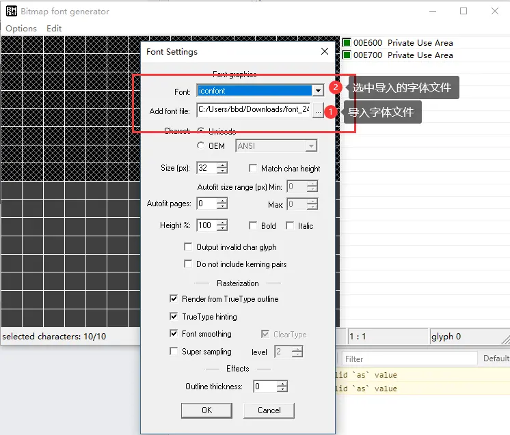510x435 pixels.
Task: Increase Autofit Min with up arrow
Action: pyautogui.click(x=312, y=184)
